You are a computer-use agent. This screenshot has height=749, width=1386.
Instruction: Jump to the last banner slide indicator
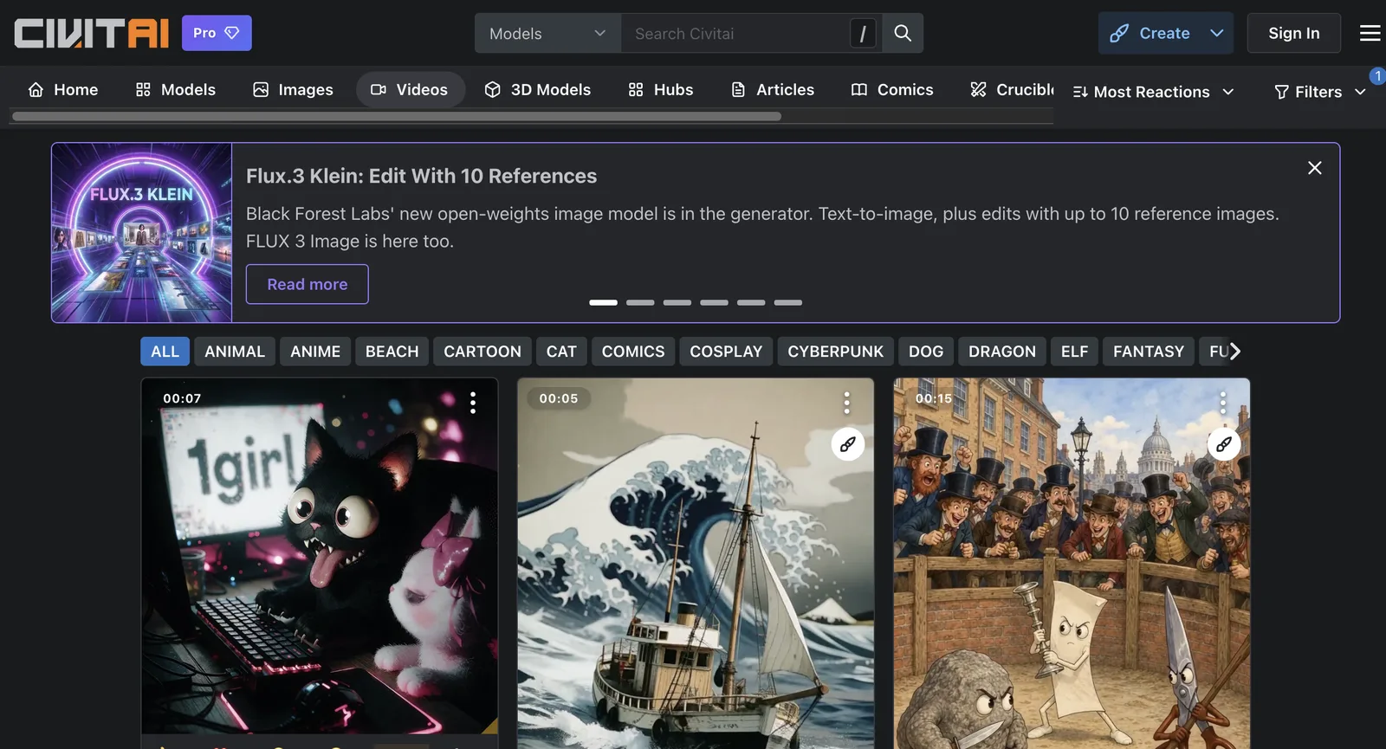click(x=788, y=302)
